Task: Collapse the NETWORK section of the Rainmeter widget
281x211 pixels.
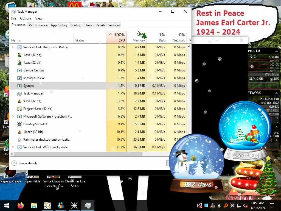Action: click(x=277, y=93)
